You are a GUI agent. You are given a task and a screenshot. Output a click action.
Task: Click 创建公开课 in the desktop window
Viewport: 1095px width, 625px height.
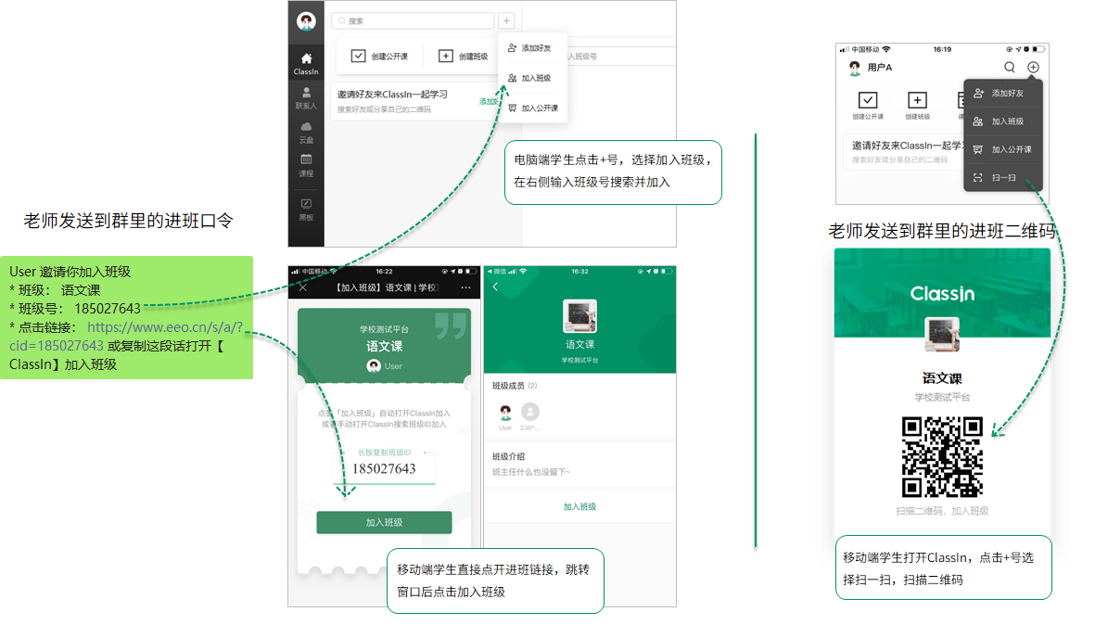point(379,56)
